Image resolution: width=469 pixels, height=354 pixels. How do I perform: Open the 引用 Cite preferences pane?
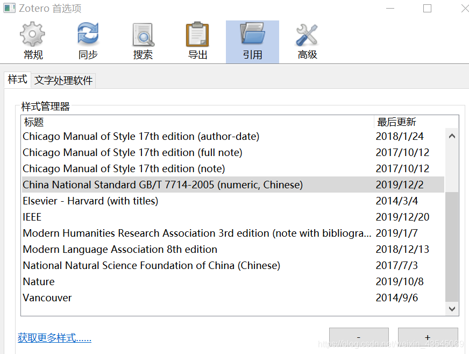(252, 41)
